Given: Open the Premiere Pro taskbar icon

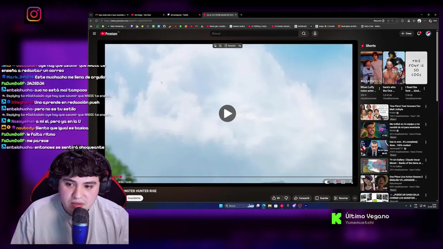Looking at the screenshot, I should 306,206.
